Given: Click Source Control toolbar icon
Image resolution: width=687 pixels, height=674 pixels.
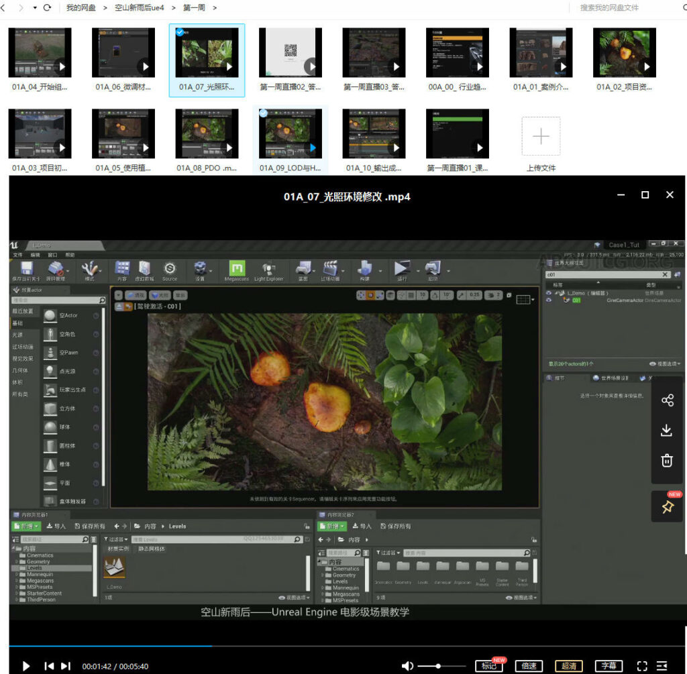Looking at the screenshot, I should point(56,271).
